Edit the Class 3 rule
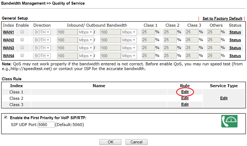 (185, 104)
